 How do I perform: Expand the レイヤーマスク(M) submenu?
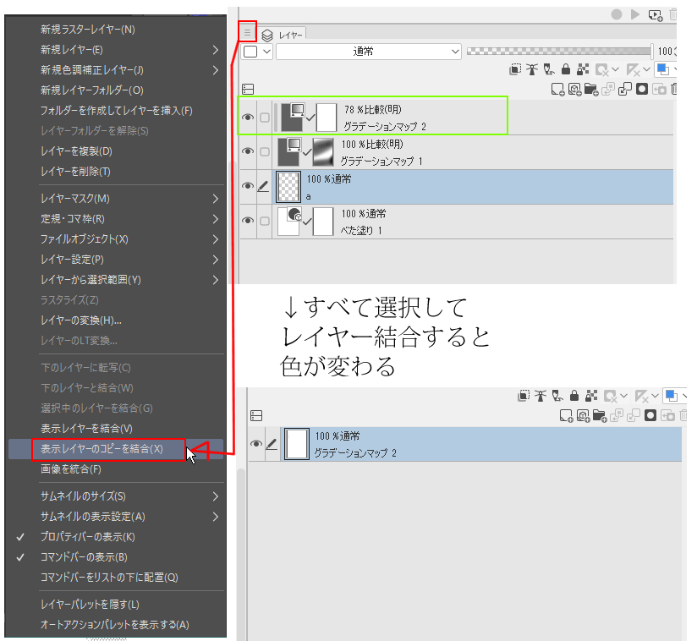pyautogui.click(x=127, y=199)
